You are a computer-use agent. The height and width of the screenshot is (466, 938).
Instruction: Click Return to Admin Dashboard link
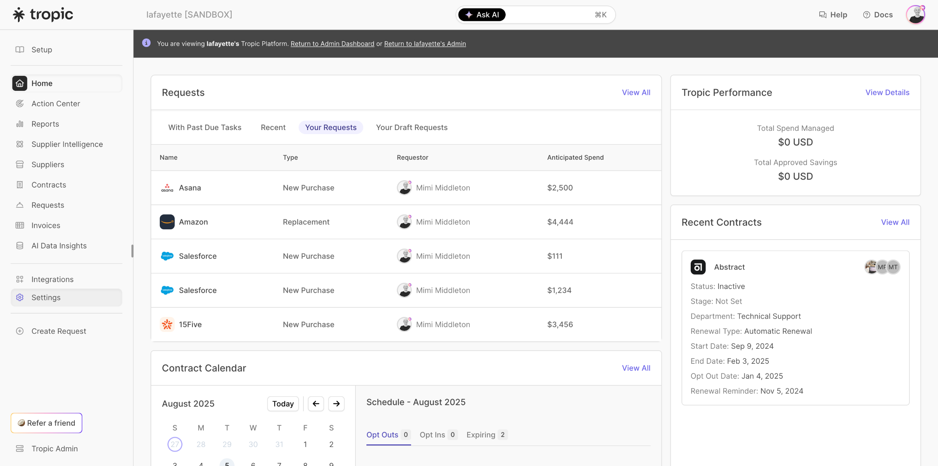[x=332, y=44]
